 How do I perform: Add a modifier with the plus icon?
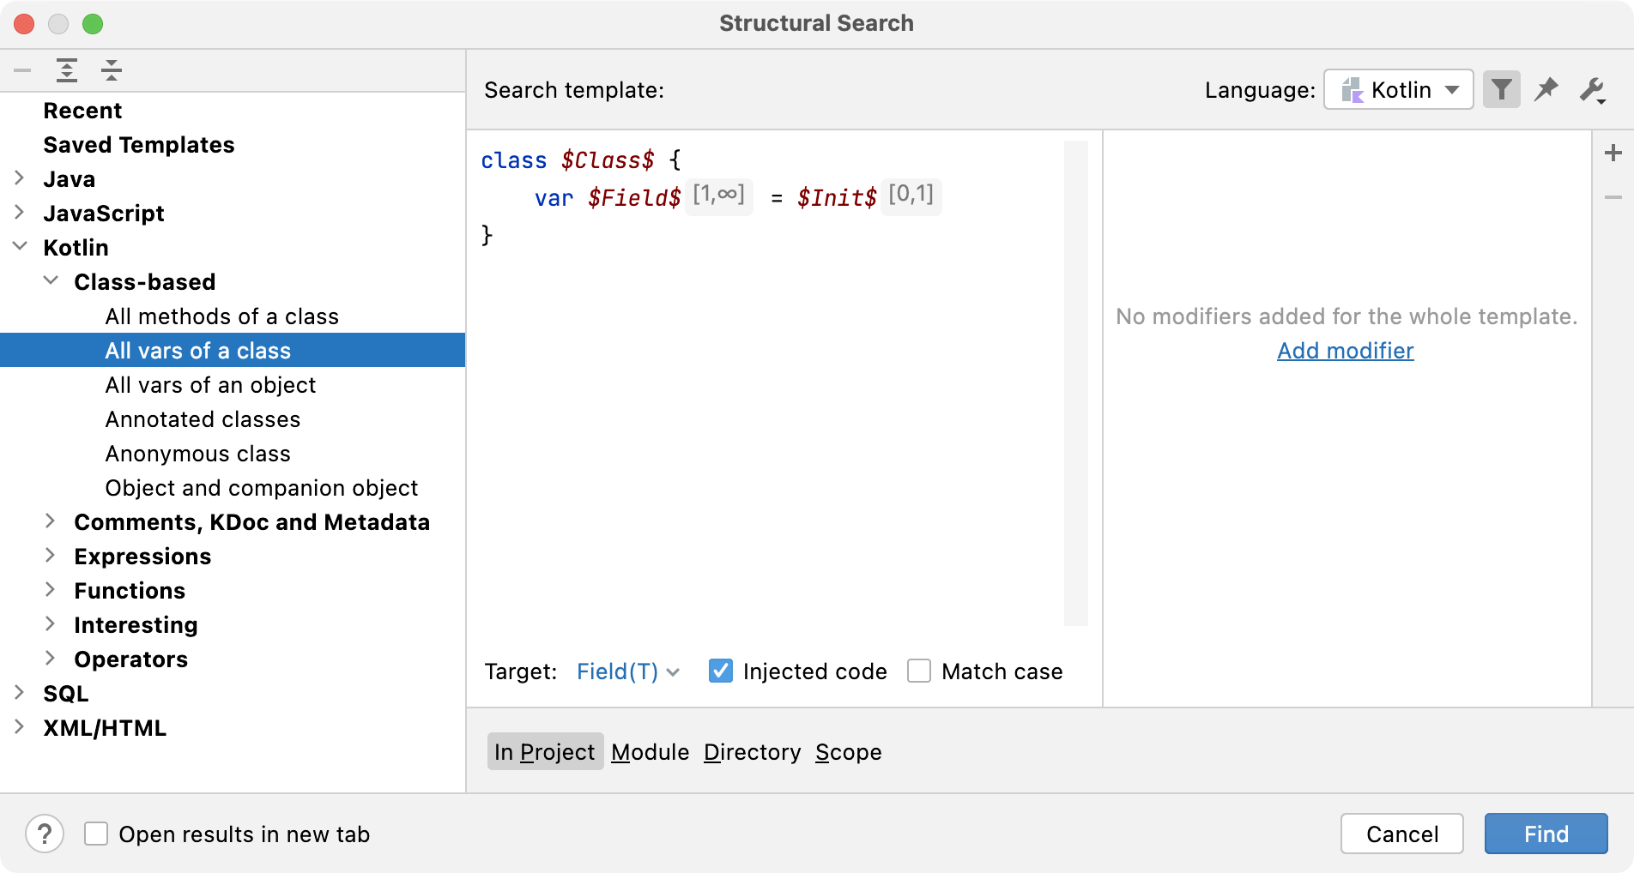(1613, 152)
